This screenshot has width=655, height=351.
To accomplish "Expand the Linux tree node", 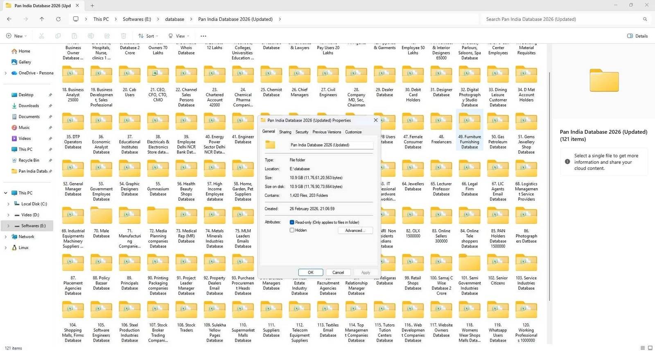I will point(5,248).
